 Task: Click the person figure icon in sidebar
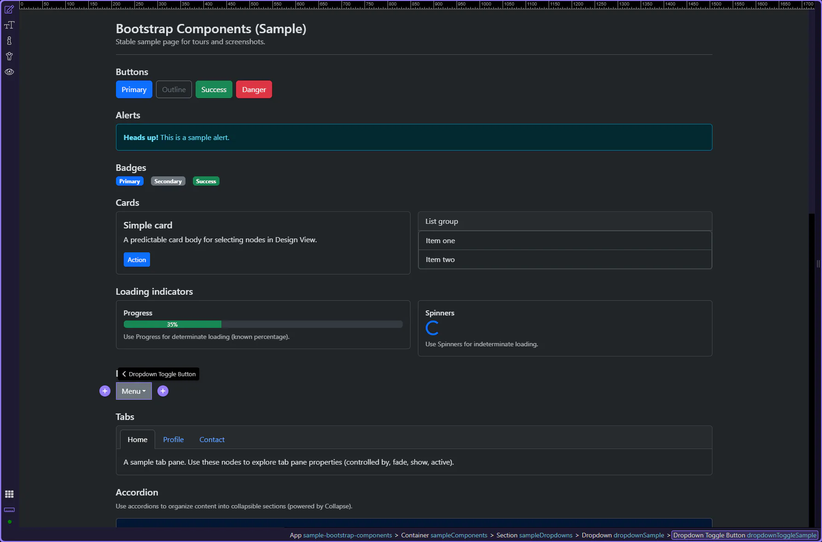9,57
